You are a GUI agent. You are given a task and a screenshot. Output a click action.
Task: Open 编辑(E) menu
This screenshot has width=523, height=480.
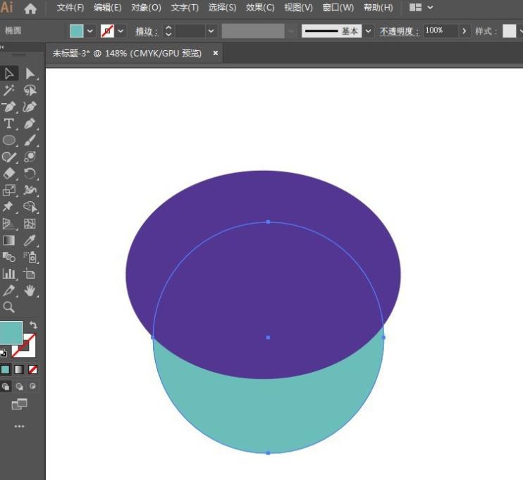(107, 7)
